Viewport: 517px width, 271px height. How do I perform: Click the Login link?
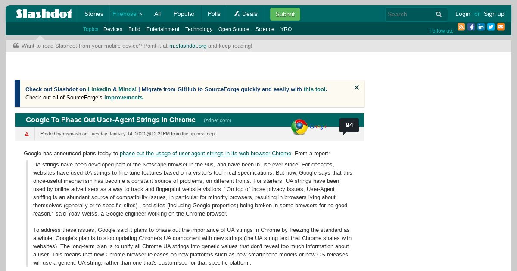click(463, 14)
